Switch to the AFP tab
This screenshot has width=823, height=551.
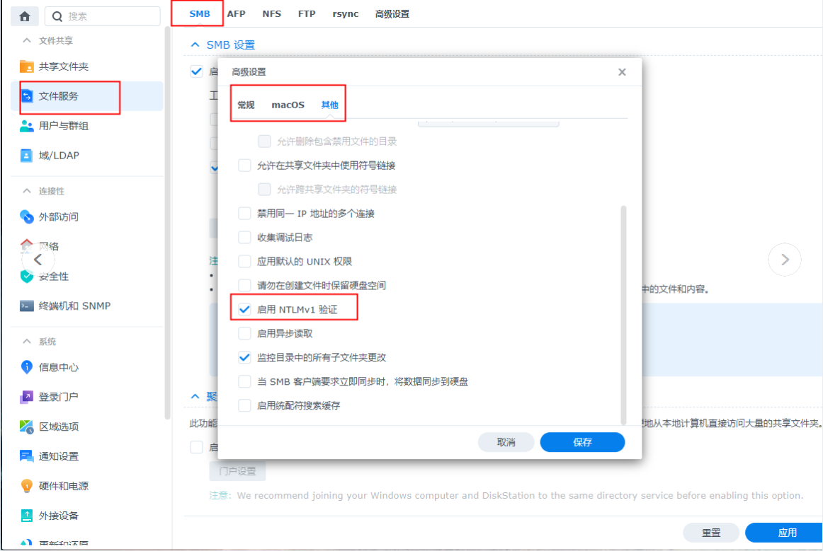pyautogui.click(x=236, y=14)
